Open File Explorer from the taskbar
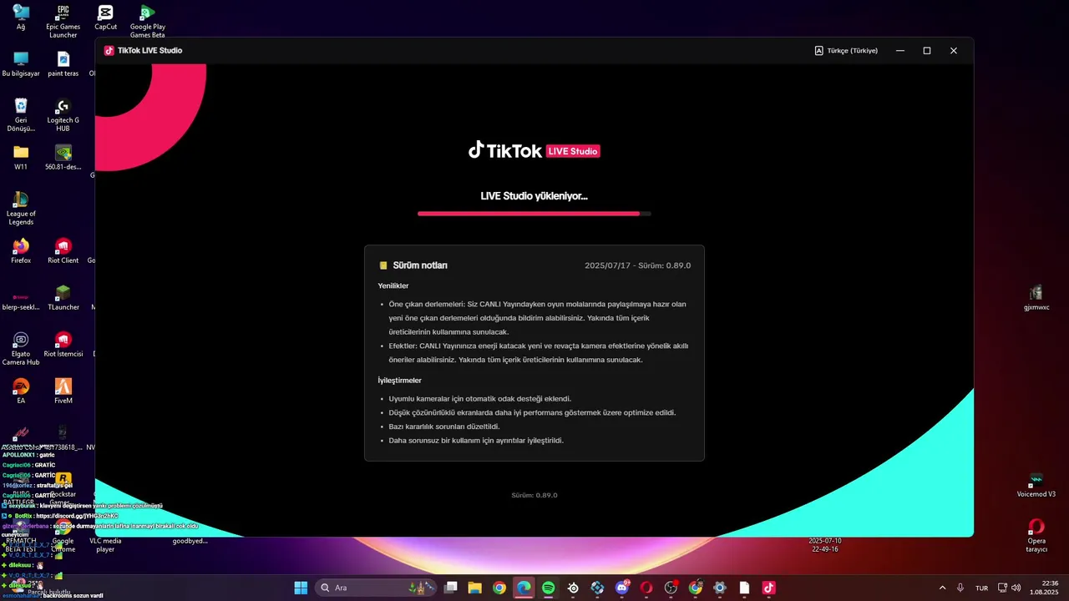1069x601 pixels. pyautogui.click(x=474, y=588)
